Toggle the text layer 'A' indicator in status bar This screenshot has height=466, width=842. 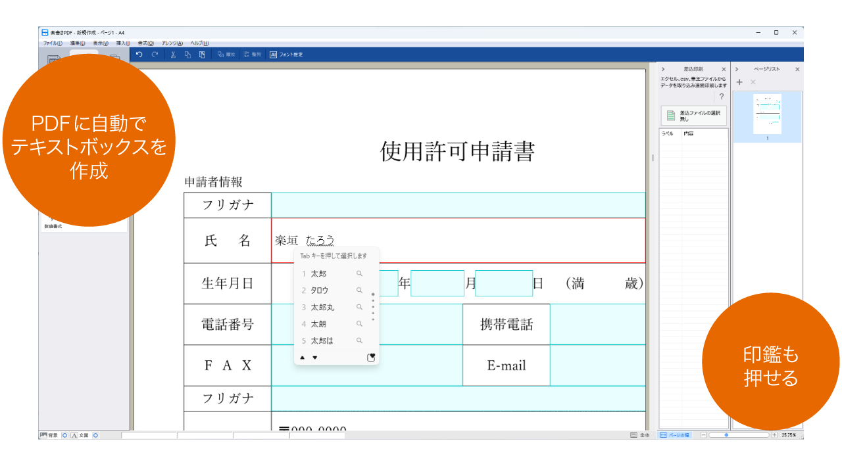tap(74, 434)
